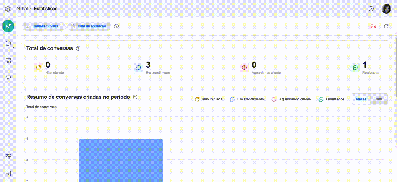Open the megaphone campaigns icon in sidebar
The width and height of the screenshot is (397, 182).
click(8, 78)
